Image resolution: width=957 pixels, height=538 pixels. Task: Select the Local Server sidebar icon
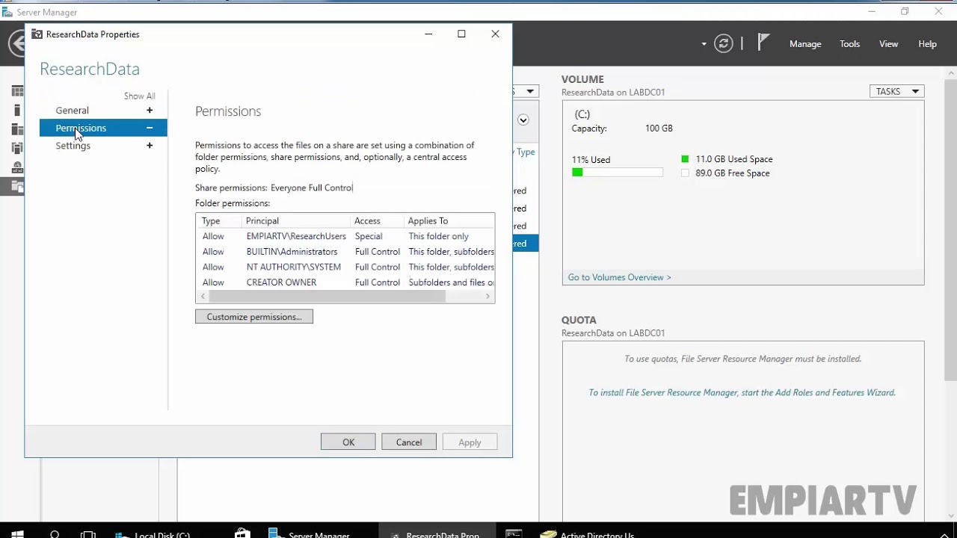(x=17, y=110)
